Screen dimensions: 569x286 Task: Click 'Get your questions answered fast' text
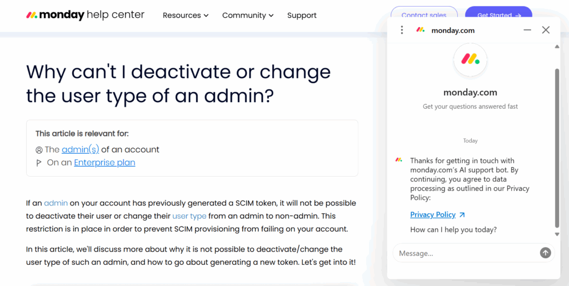(x=470, y=107)
